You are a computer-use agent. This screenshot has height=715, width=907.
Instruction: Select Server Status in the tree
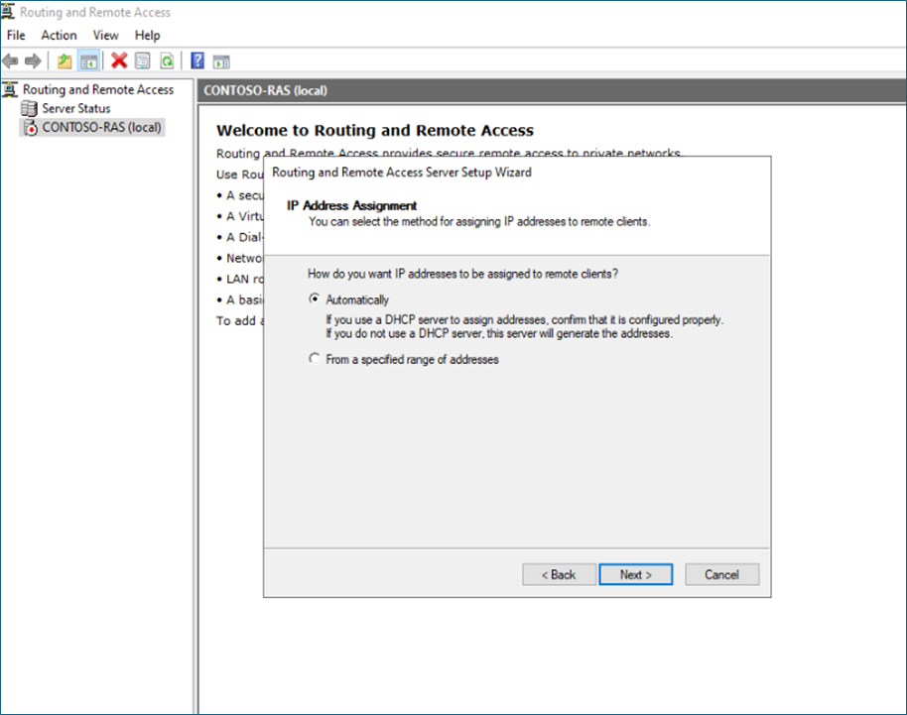pos(75,108)
